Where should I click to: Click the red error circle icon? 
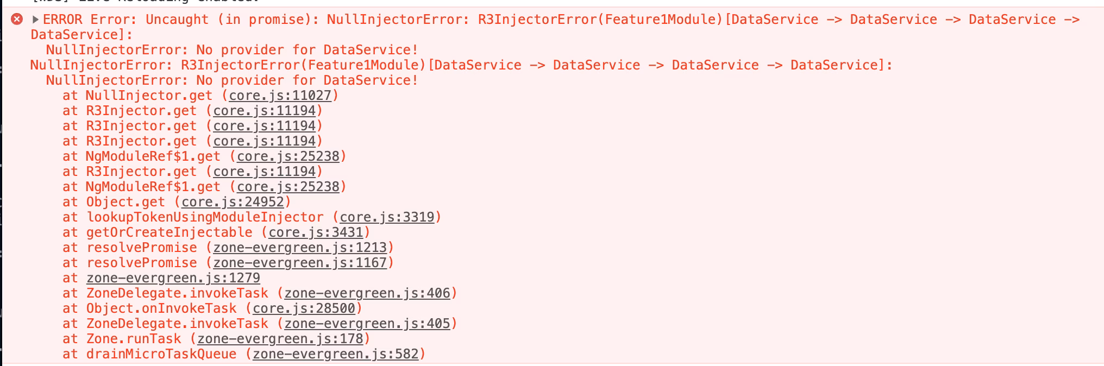[x=17, y=20]
